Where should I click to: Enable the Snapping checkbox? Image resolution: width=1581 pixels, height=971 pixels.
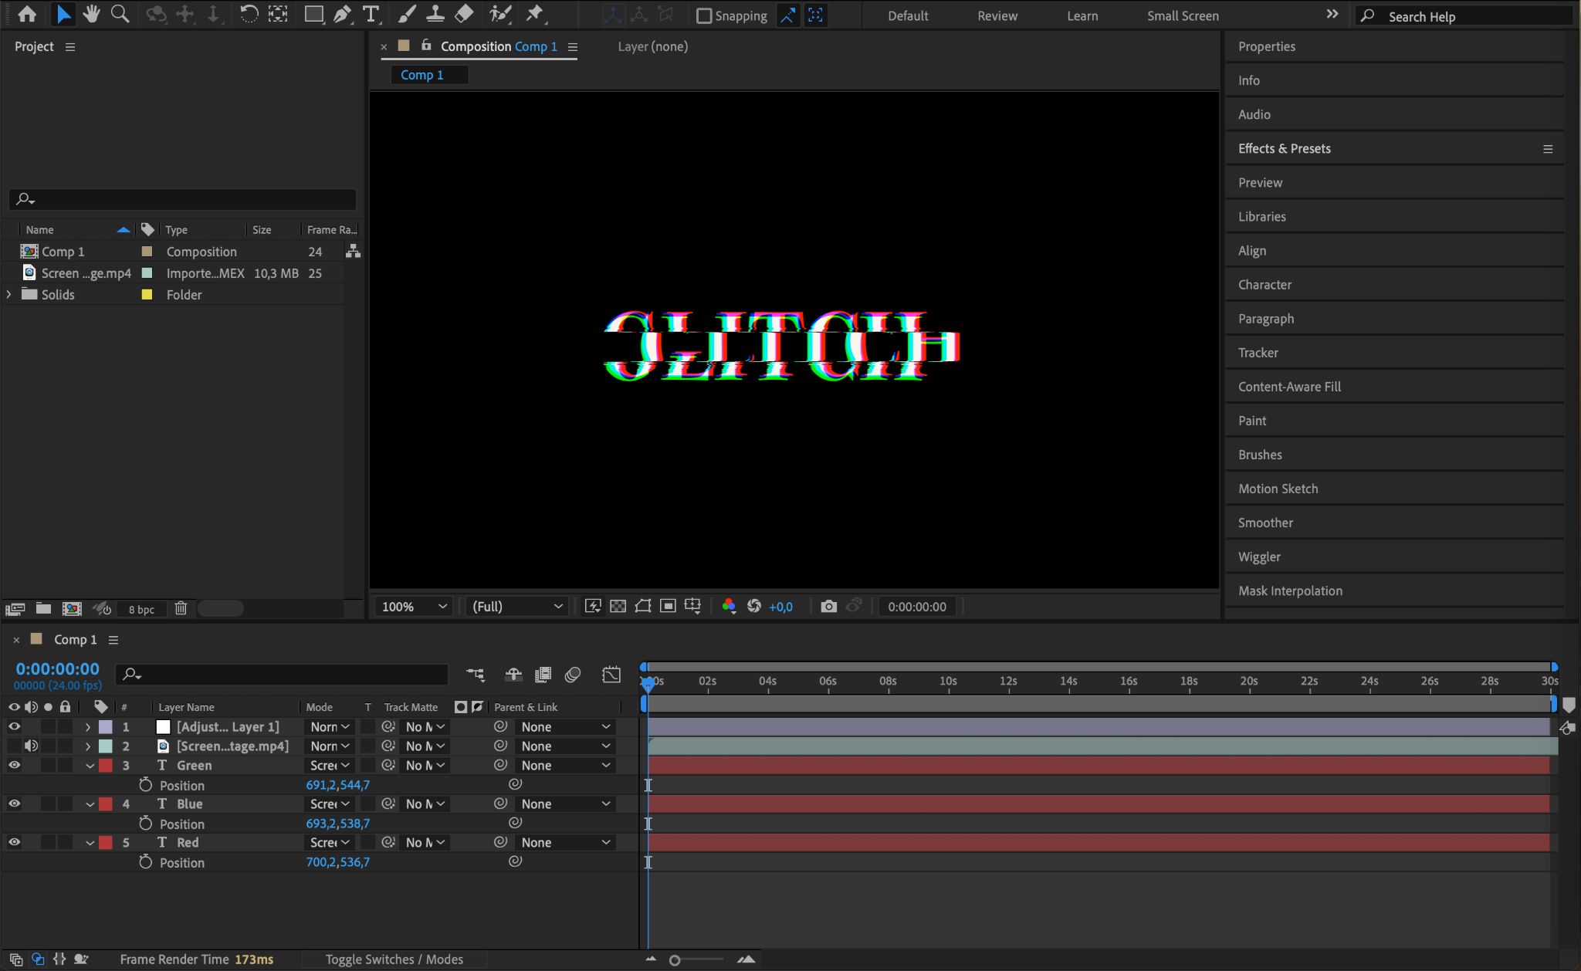click(703, 15)
